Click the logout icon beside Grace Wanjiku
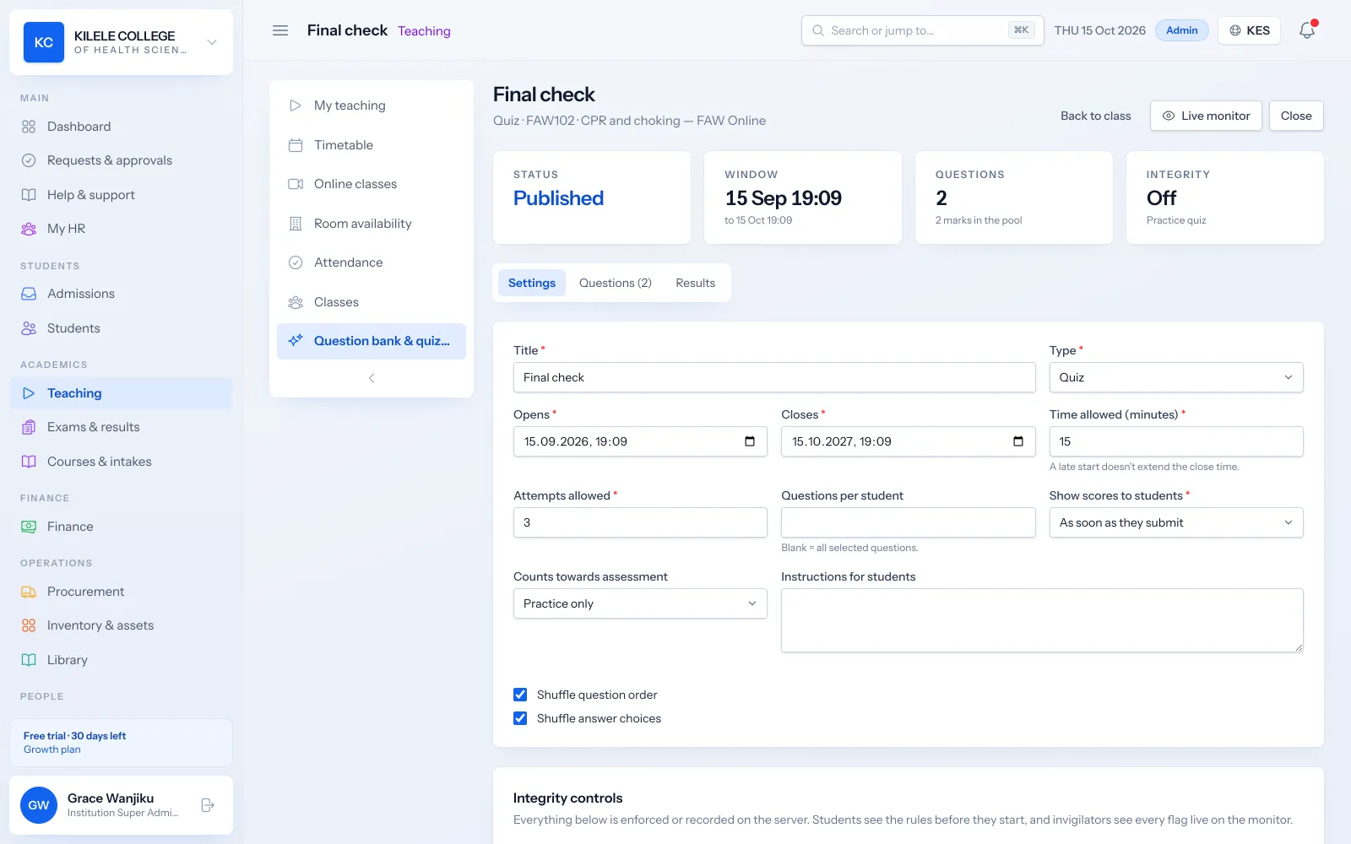 point(208,805)
